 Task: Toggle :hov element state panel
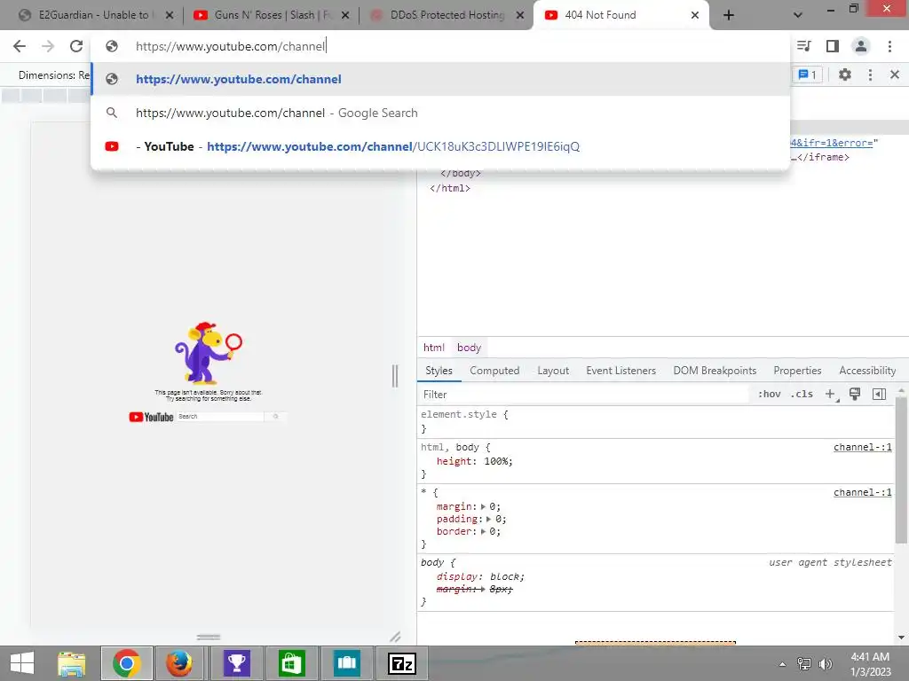pos(770,395)
